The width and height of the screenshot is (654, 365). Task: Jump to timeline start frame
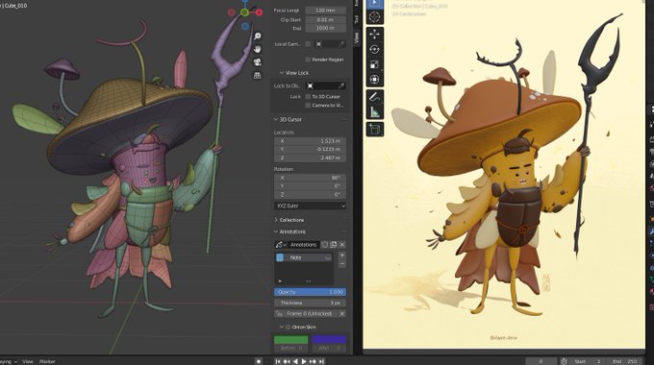278,361
